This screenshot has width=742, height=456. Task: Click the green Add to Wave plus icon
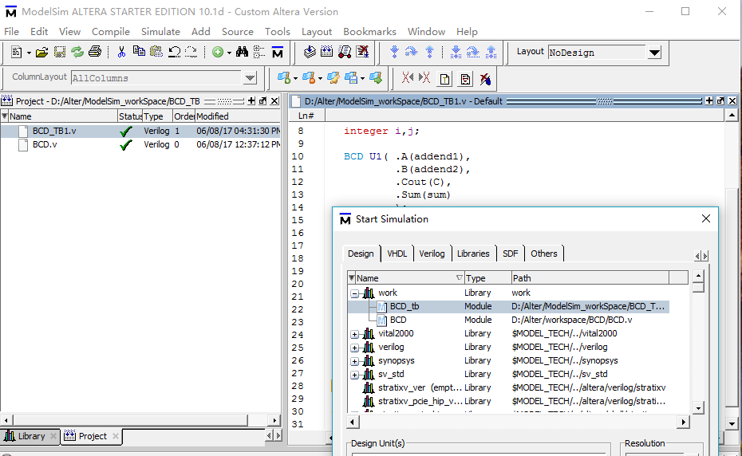click(218, 52)
